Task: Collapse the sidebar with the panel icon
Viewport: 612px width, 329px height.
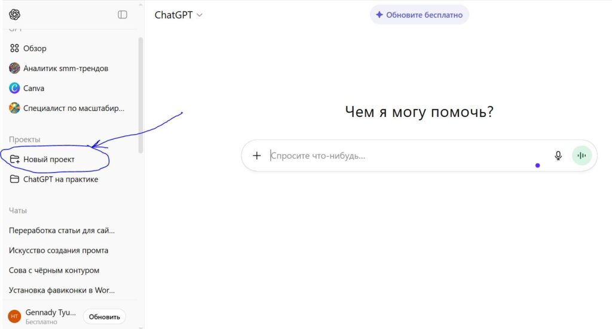Action: [123, 15]
